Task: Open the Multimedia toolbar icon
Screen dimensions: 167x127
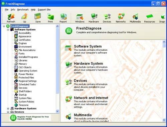Action: [135, 17]
